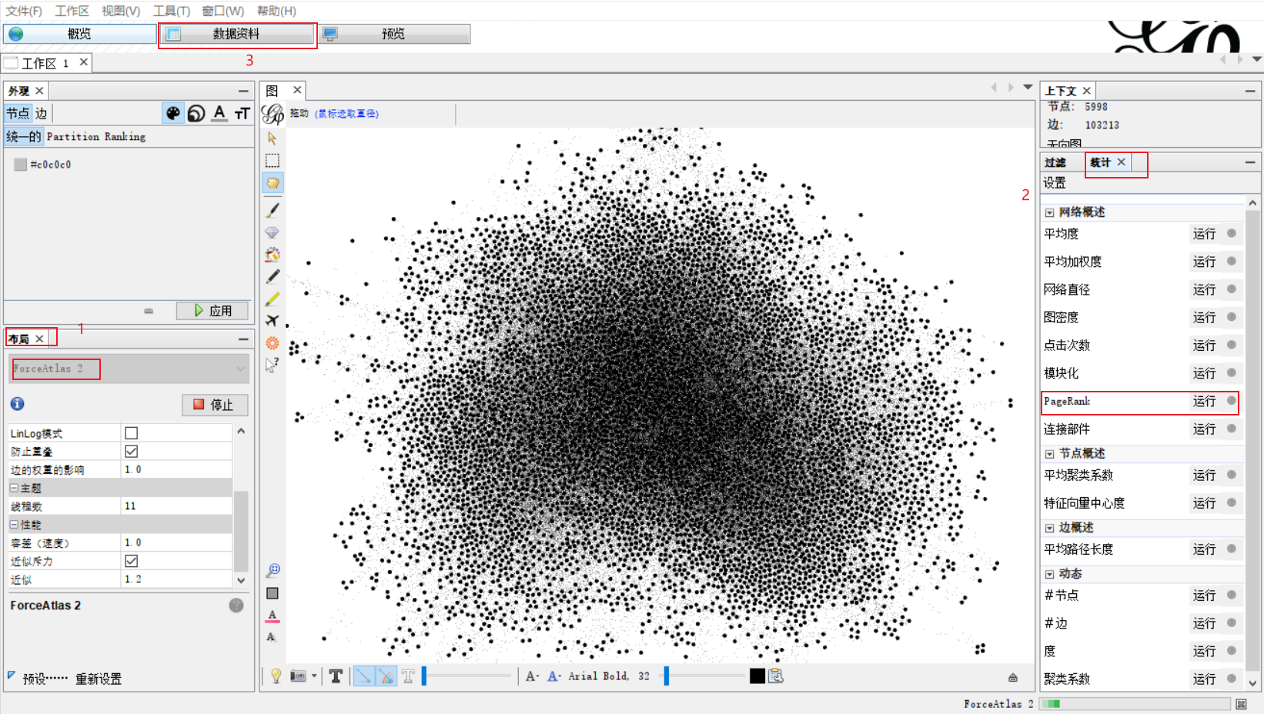Switch to the 预览 view
Image resolution: width=1264 pixels, height=714 pixels.
coord(395,34)
